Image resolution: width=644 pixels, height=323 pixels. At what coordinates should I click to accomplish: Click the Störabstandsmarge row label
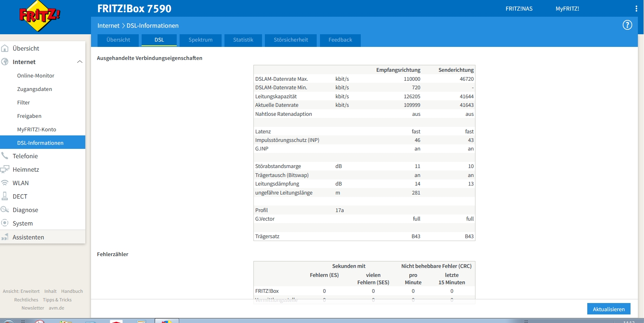click(x=278, y=166)
